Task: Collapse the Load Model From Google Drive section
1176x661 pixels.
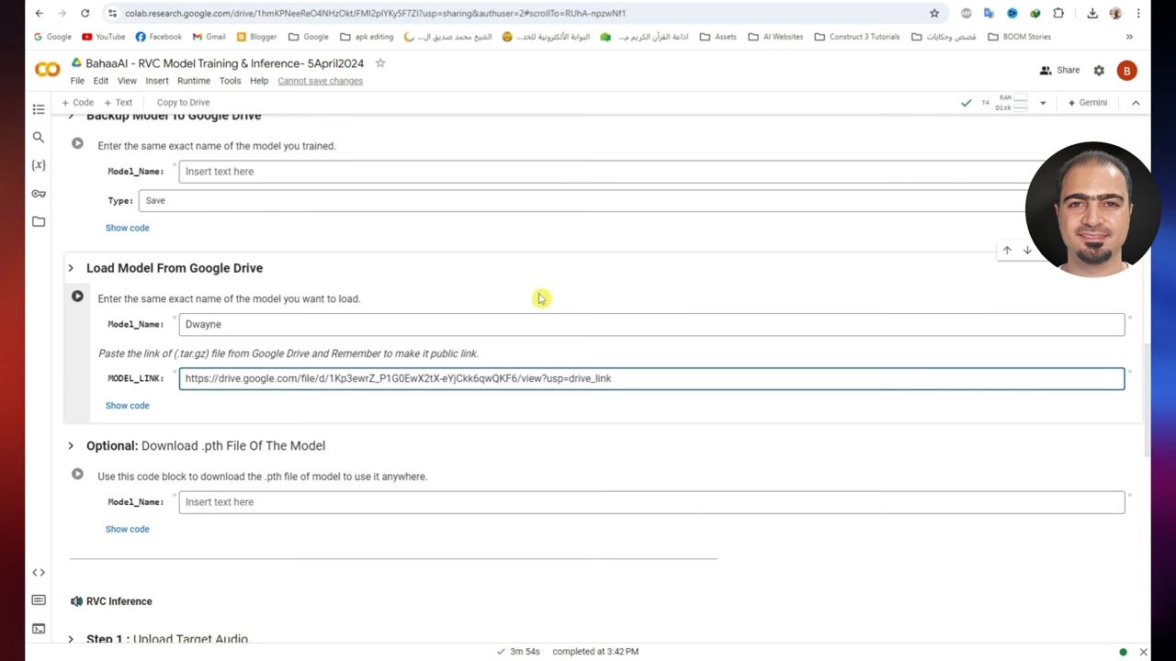Action: 71,268
